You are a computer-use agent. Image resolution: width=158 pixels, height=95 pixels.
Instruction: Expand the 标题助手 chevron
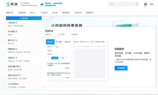(x=16, y=58)
